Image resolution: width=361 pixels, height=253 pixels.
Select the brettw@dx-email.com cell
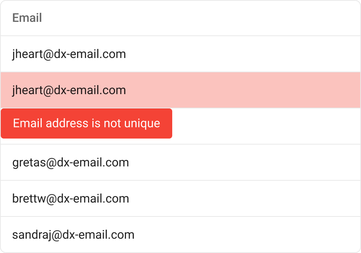[x=71, y=199]
